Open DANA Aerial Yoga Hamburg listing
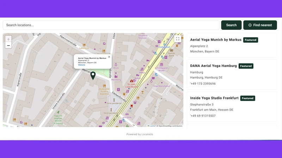Image resolution: width=282 pixels, height=158 pixels. pyautogui.click(x=232, y=74)
